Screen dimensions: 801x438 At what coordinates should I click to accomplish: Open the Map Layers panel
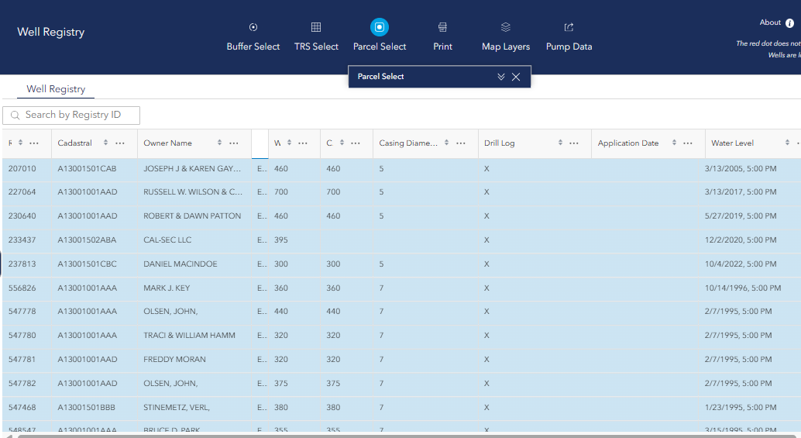click(506, 28)
